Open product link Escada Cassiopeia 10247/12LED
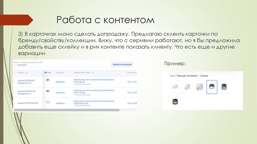Screen dimensions: 257x144 pyautogui.click(x=94, y=91)
